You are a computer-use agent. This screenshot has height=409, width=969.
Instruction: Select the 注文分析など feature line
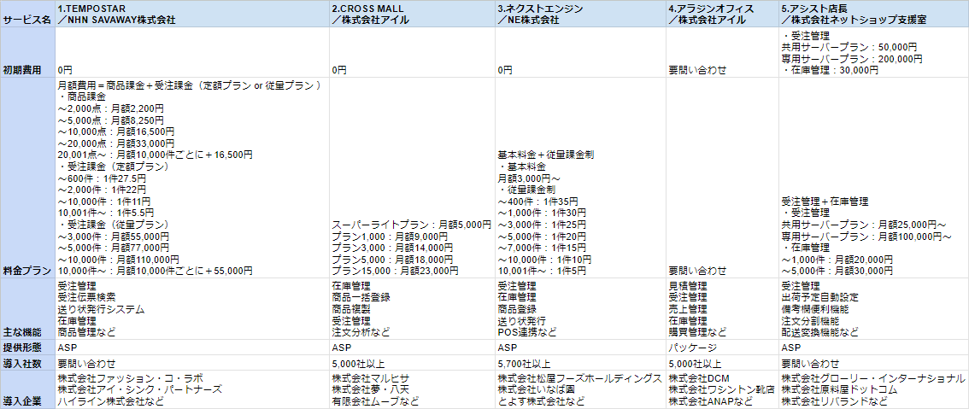pyautogui.click(x=361, y=332)
